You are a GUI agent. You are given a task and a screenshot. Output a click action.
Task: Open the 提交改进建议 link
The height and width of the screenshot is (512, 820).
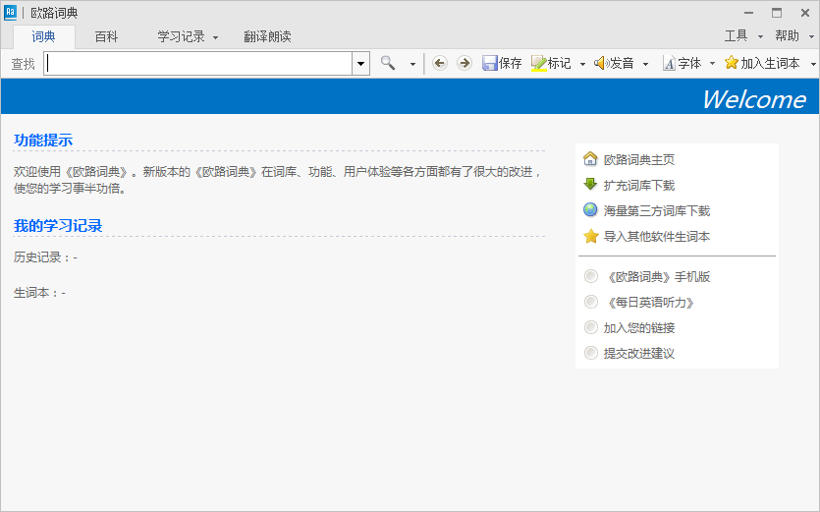coord(639,354)
